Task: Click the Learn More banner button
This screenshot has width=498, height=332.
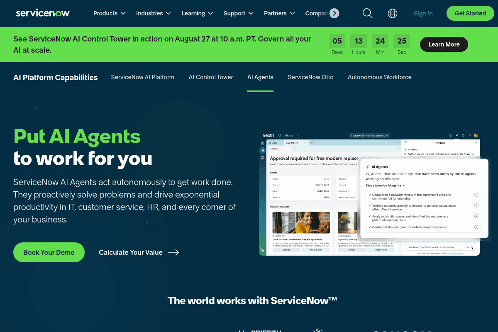Action: click(x=444, y=44)
